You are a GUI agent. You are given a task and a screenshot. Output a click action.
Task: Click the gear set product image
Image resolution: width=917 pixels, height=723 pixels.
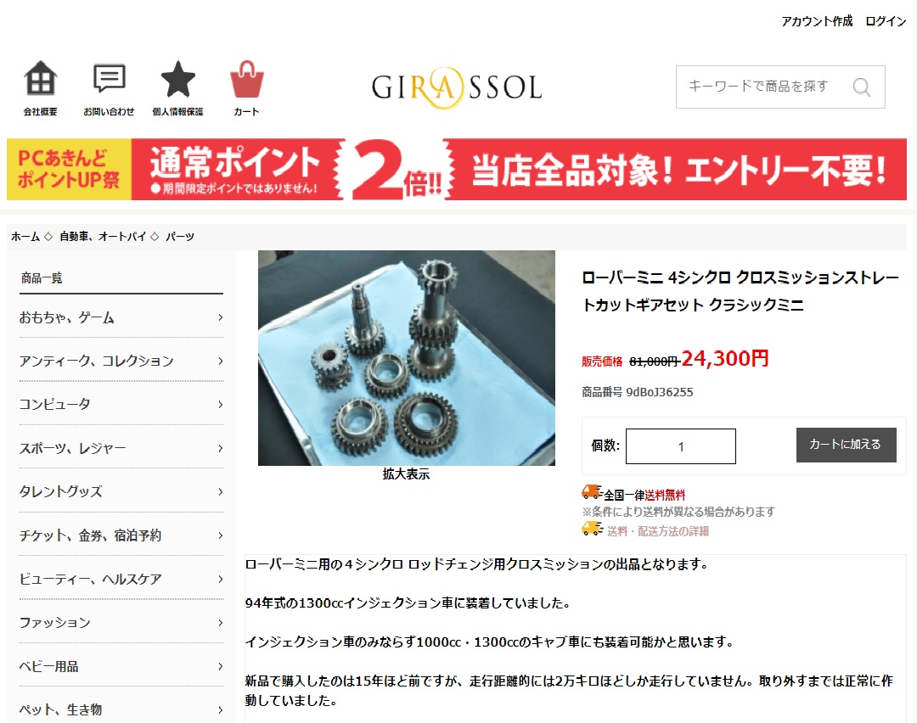407,358
